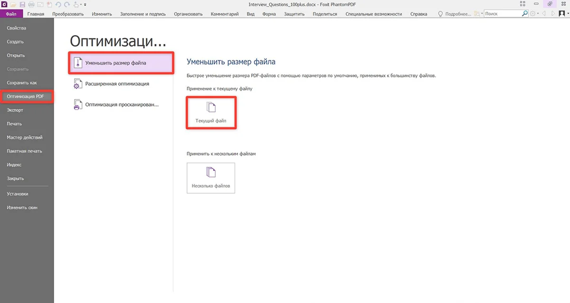Select Расширенная оптимизация option

[117, 84]
